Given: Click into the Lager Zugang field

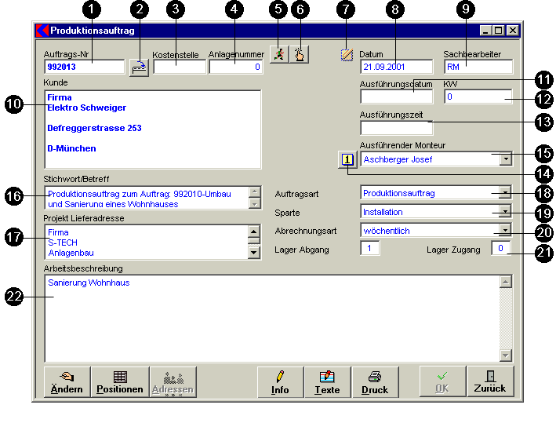Looking at the screenshot, I should [x=500, y=249].
